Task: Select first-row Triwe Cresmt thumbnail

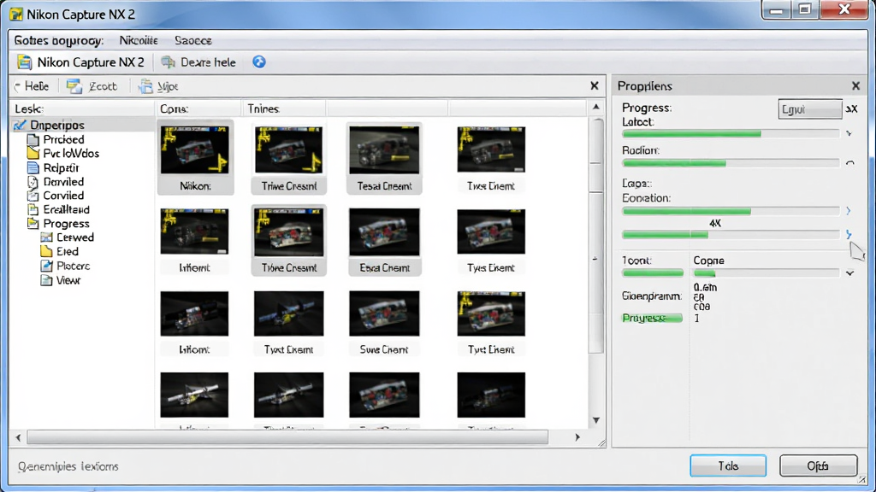Action: click(x=288, y=158)
